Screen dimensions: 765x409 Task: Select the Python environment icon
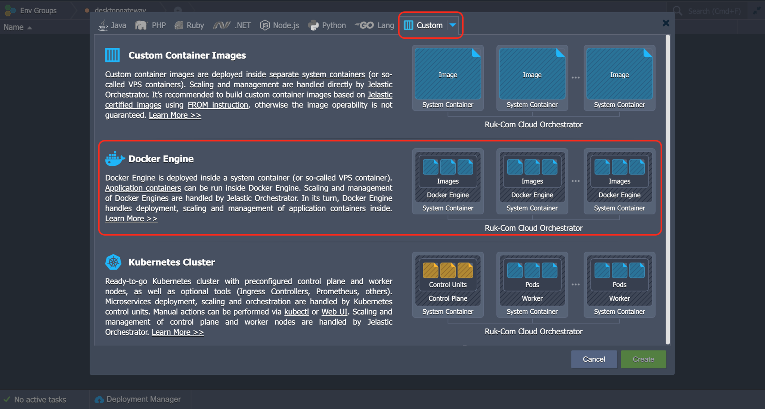pyautogui.click(x=313, y=25)
